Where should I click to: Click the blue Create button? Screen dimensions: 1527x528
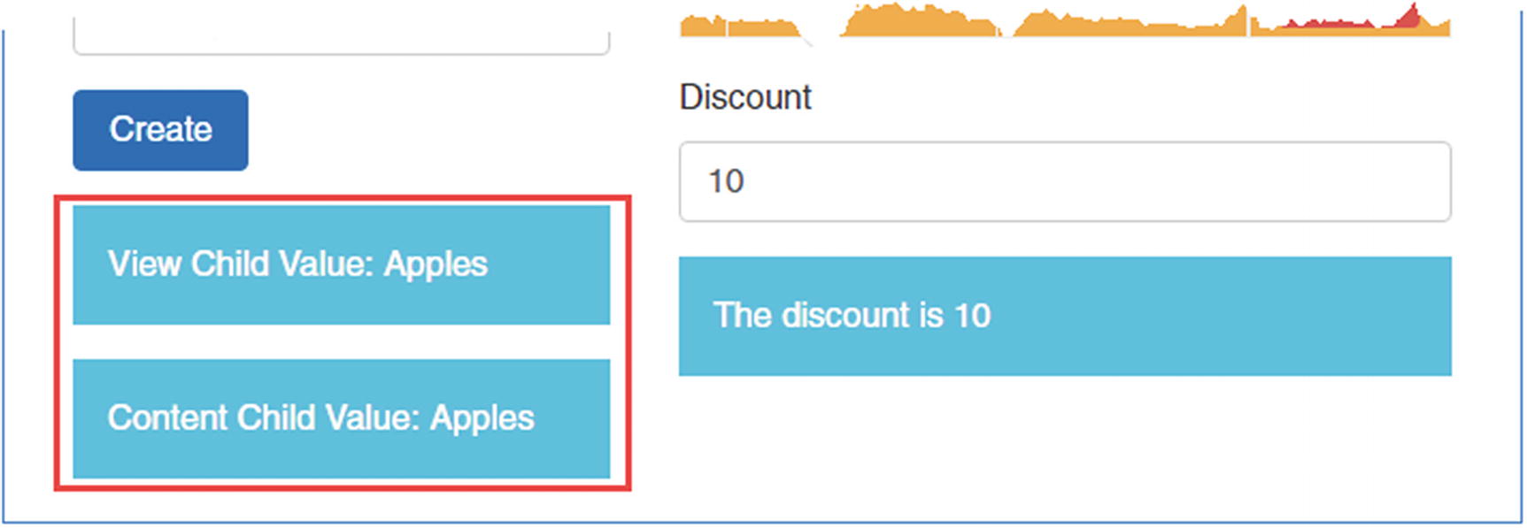pyautogui.click(x=160, y=130)
